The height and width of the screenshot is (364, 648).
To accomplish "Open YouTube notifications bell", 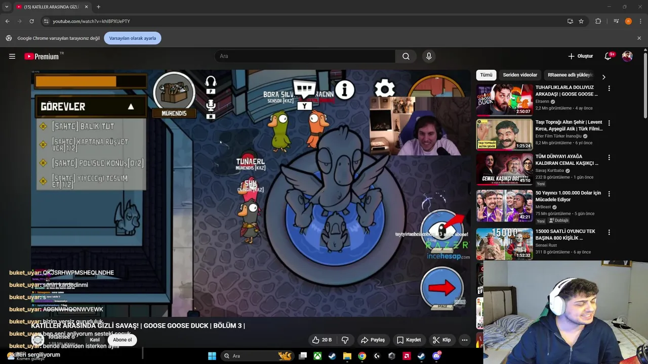I will pos(609,57).
